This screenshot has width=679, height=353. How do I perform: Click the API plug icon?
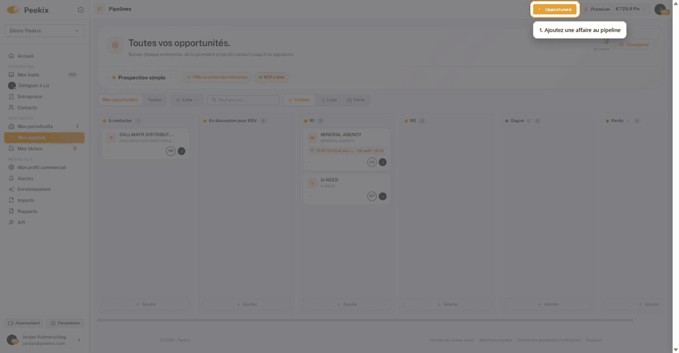pyautogui.click(x=11, y=222)
